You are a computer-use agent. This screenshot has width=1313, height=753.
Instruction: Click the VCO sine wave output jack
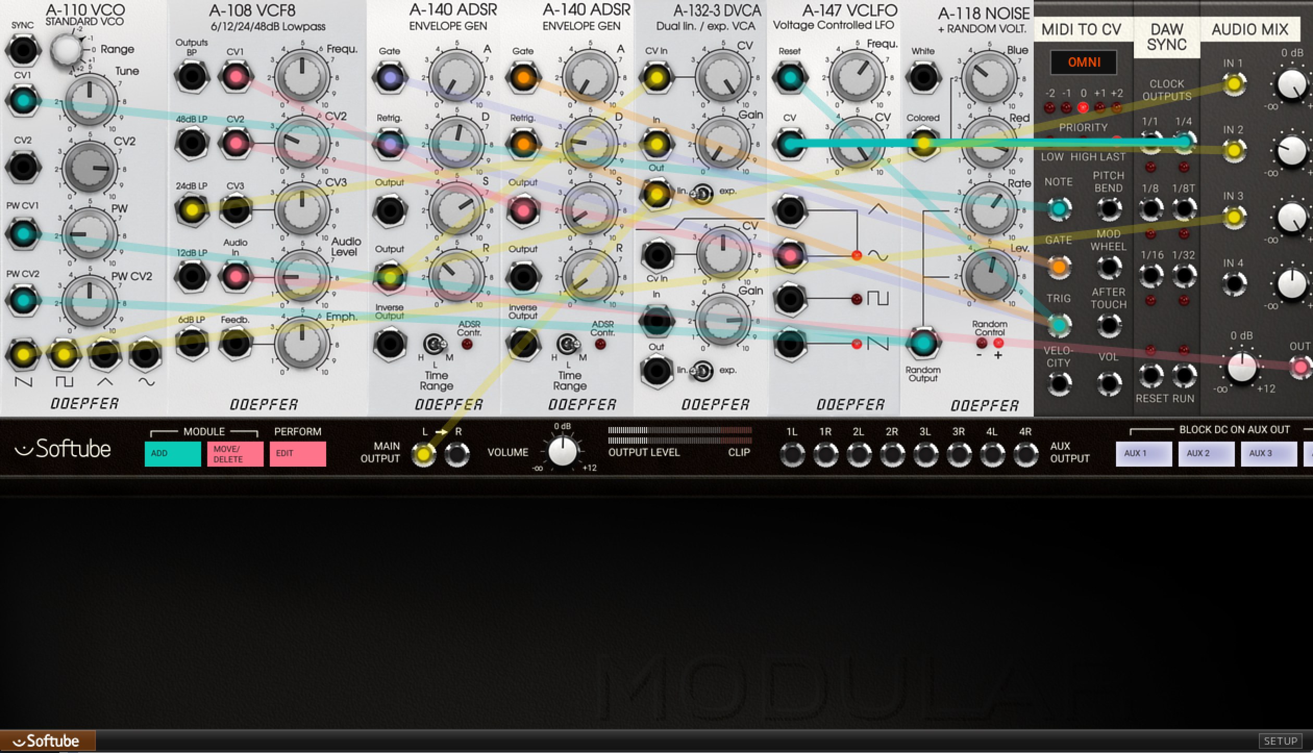coord(146,355)
